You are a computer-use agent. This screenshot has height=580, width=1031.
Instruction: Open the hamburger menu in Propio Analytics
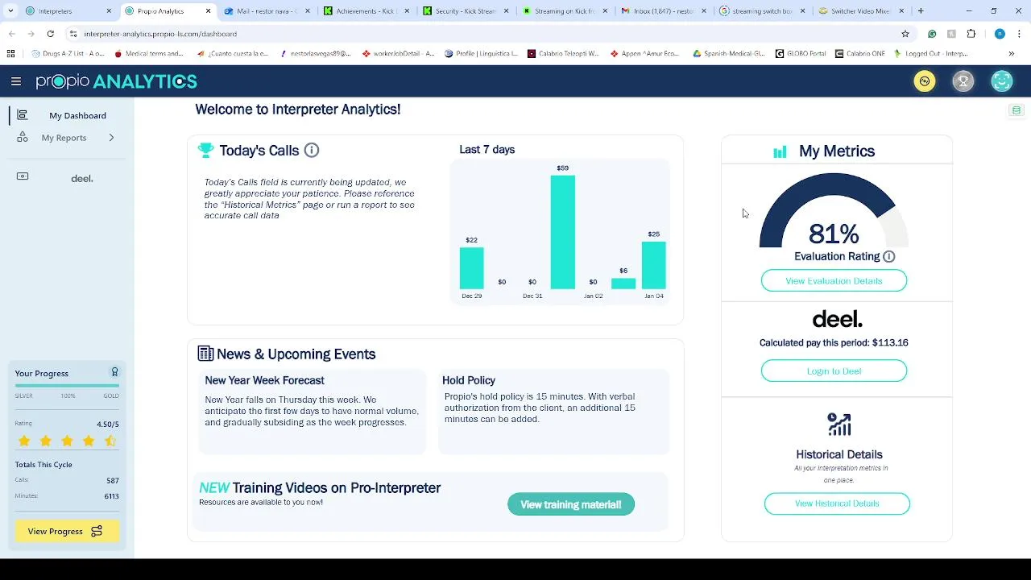click(16, 81)
